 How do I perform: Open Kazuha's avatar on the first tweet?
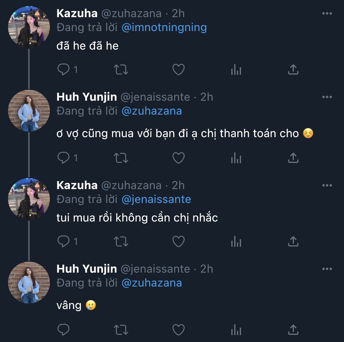tap(29, 27)
